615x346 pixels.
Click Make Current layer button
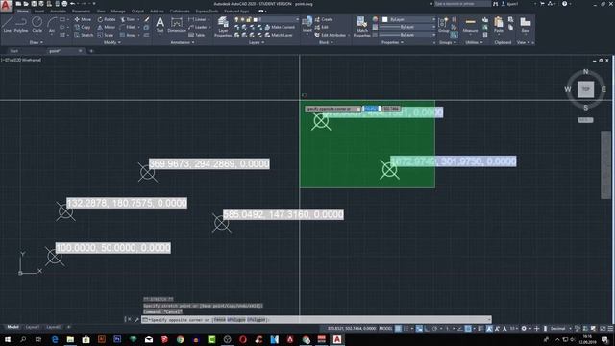280,27
